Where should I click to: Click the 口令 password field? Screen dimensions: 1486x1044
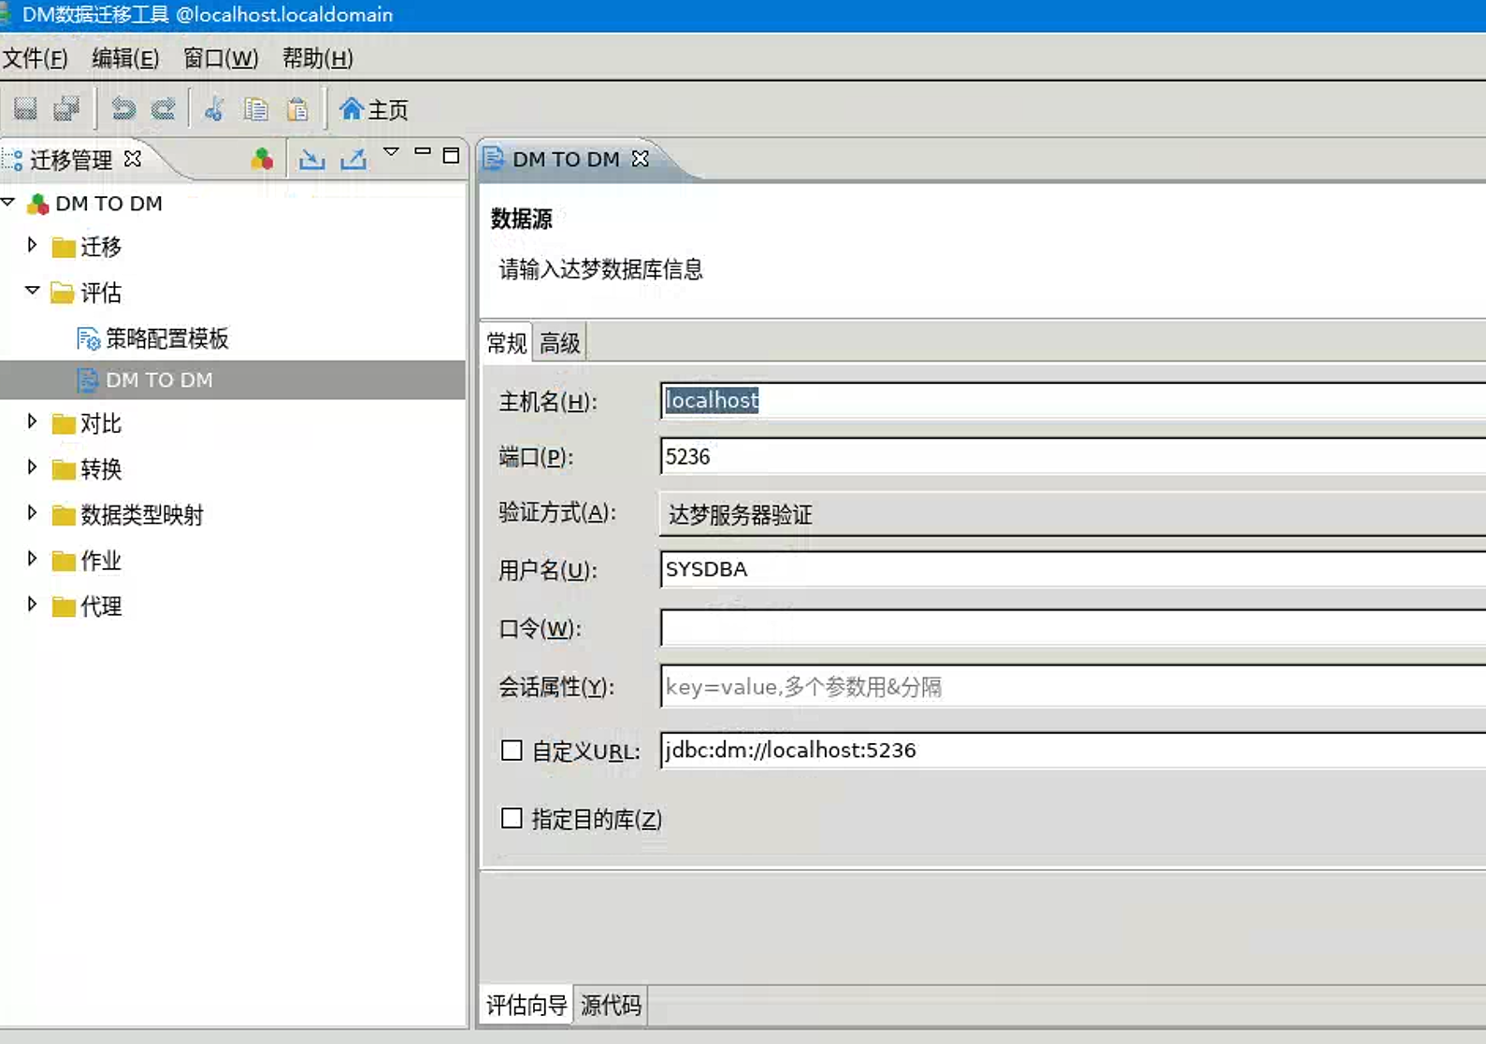[x=1073, y=628]
